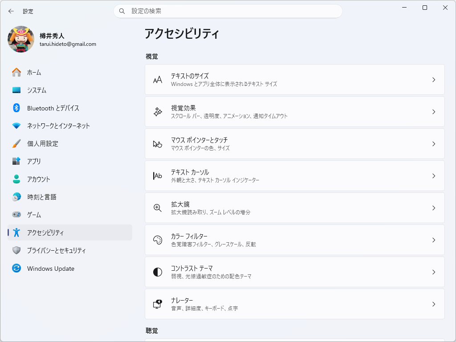This screenshot has width=456, height=342.
Task: Click the 設定の検索 search field
Action: click(x=228, y=11)
